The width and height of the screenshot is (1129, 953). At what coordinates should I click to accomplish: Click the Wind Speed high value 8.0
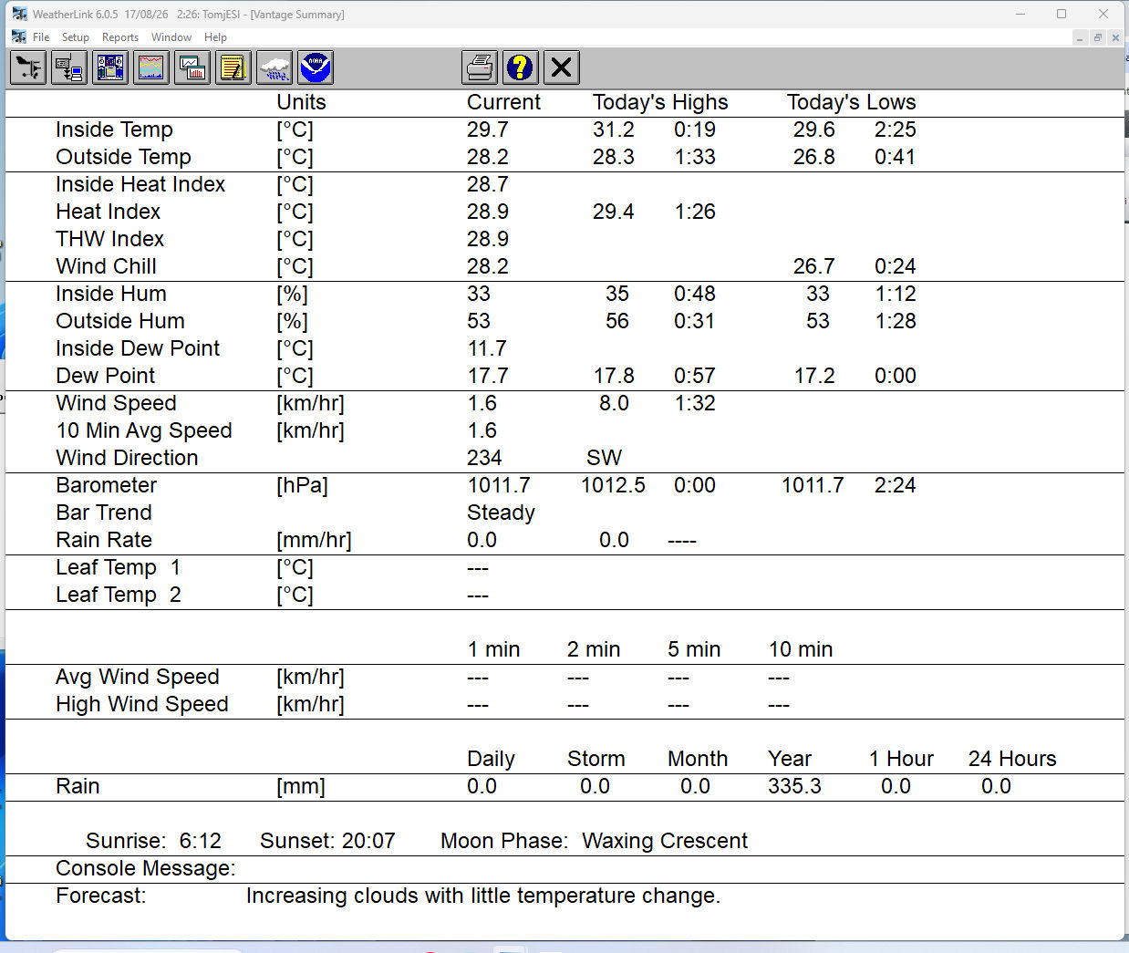click(x=614, y=403)
